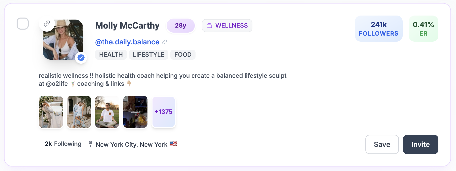Open the @the.daily.balance profile link

coord(127,42)
